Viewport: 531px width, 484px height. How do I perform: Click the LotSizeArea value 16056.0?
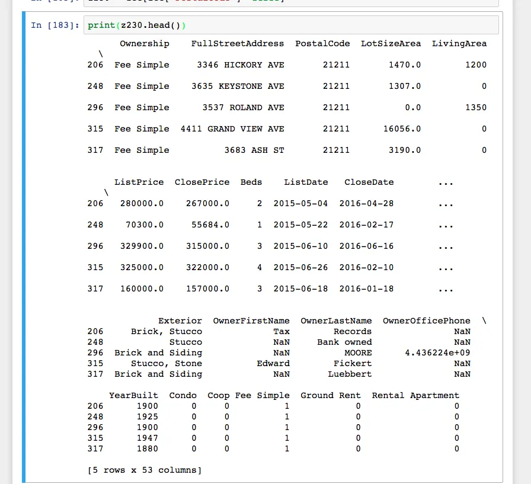tap(402, 129)
